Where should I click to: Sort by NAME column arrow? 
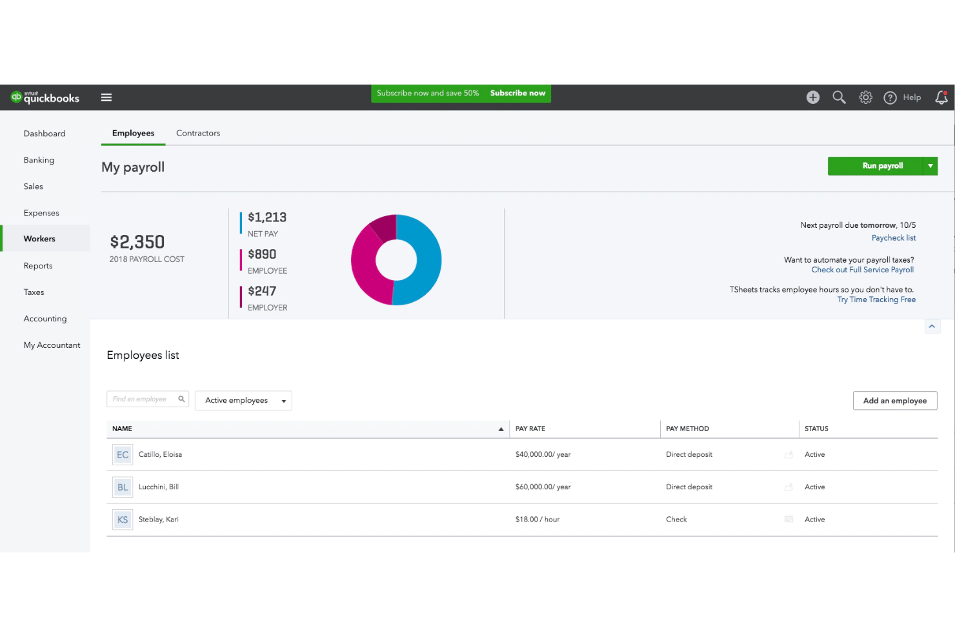click(x=501, y=429)
